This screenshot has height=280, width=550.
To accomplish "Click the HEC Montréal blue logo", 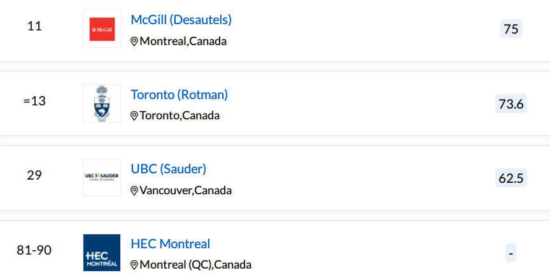I will [102, 253].
